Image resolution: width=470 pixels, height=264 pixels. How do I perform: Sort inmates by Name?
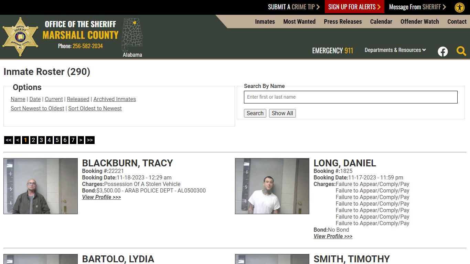18,99
